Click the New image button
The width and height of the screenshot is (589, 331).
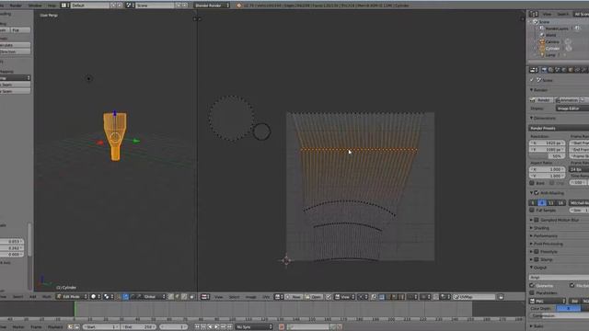pos(294,296)
